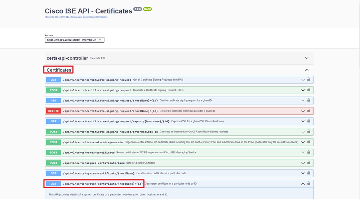The height and width of the screenshot is (199, 360).
Task: Click lock icon on Export a CSR row
Action: 308,121
